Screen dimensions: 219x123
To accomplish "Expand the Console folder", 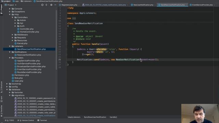I will point(10,9).
